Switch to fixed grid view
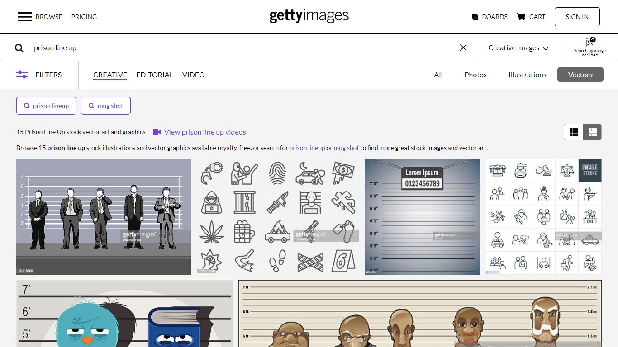The height and width of the screenshot is (347, 618). point(574,132)
